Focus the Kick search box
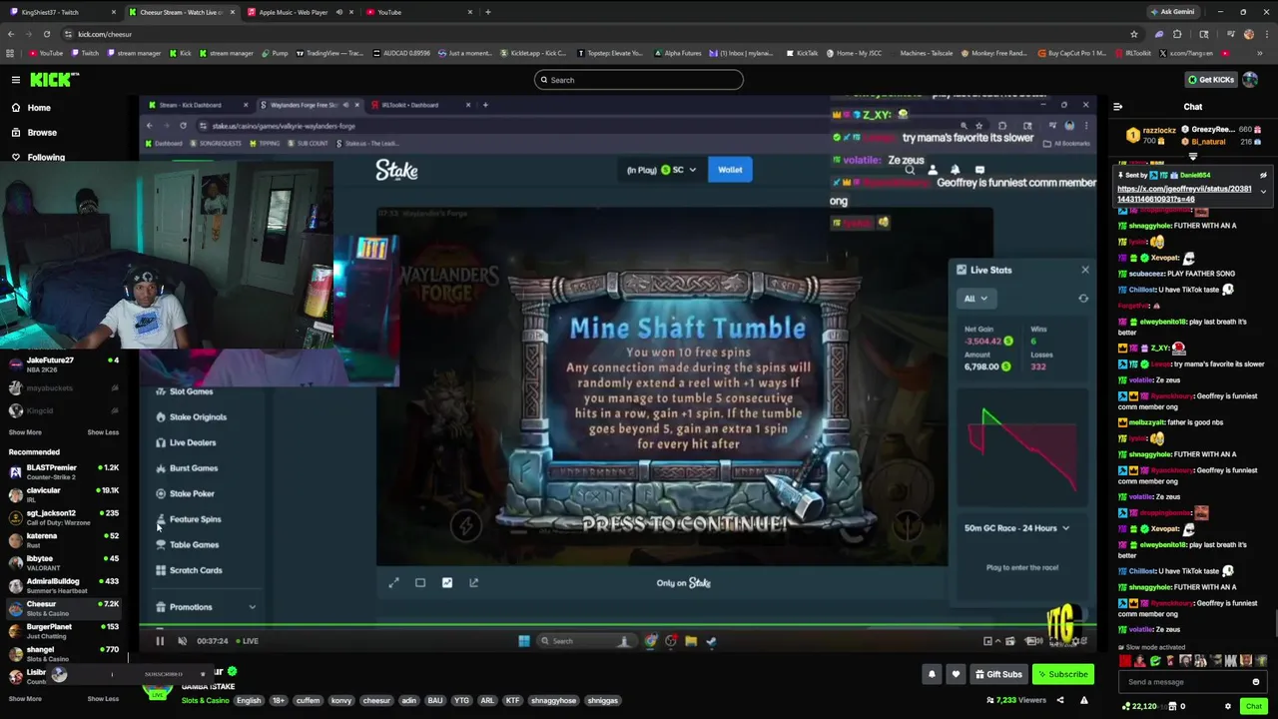The height and width of the screenshot is (719, 1278). tap(639, 80)
